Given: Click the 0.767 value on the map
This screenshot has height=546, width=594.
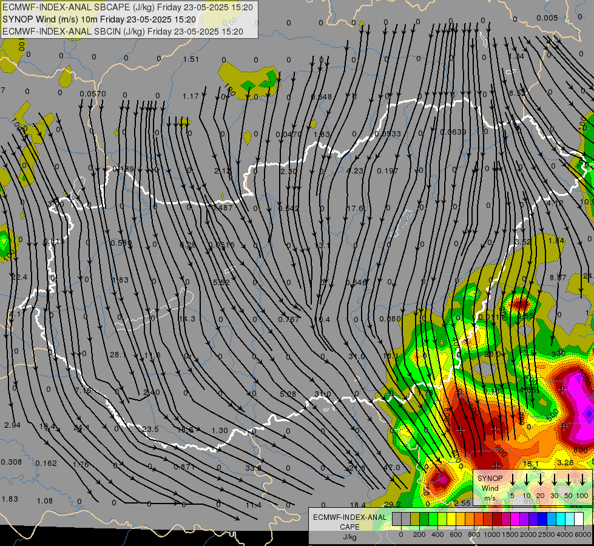Looking at the screenshot, I should coord(289,320).
